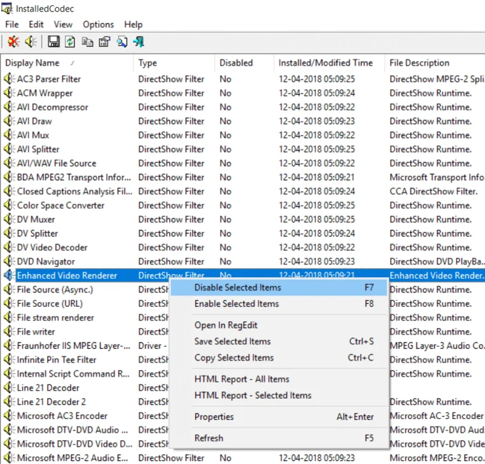Open the File menu
485x464 pixels.
pos(11,24)
